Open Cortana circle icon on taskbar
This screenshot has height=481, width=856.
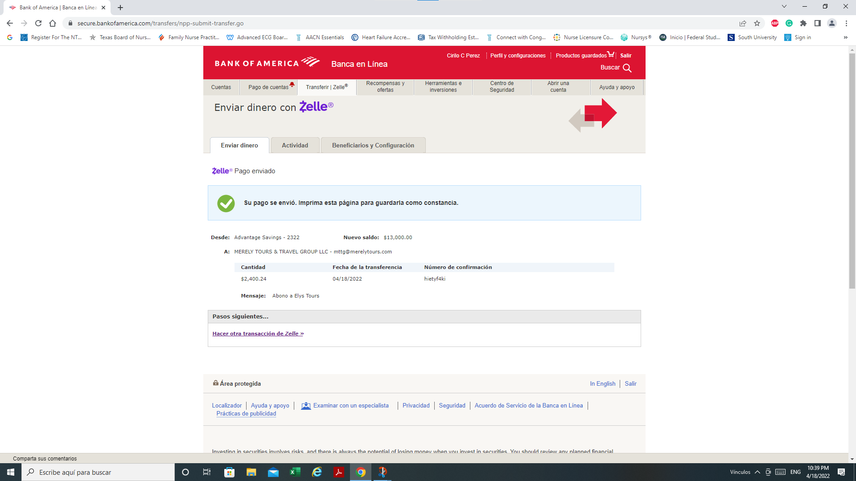185,472
